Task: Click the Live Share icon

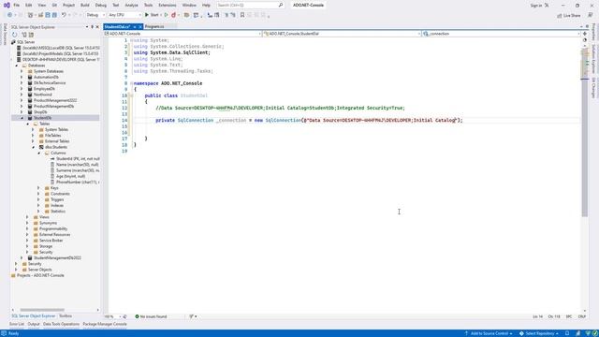Action: coord(560,15)
